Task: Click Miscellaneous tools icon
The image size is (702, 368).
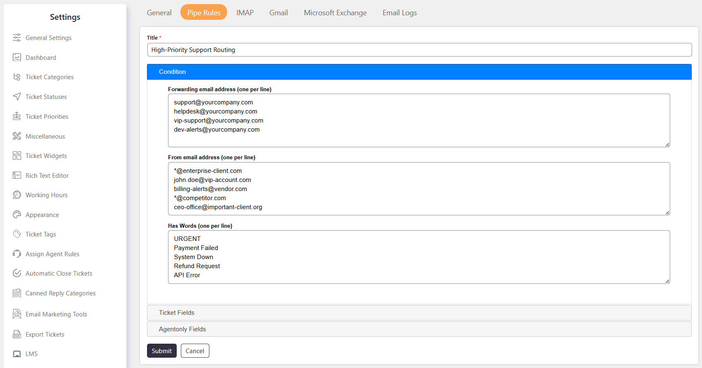Action: (17, 136)
